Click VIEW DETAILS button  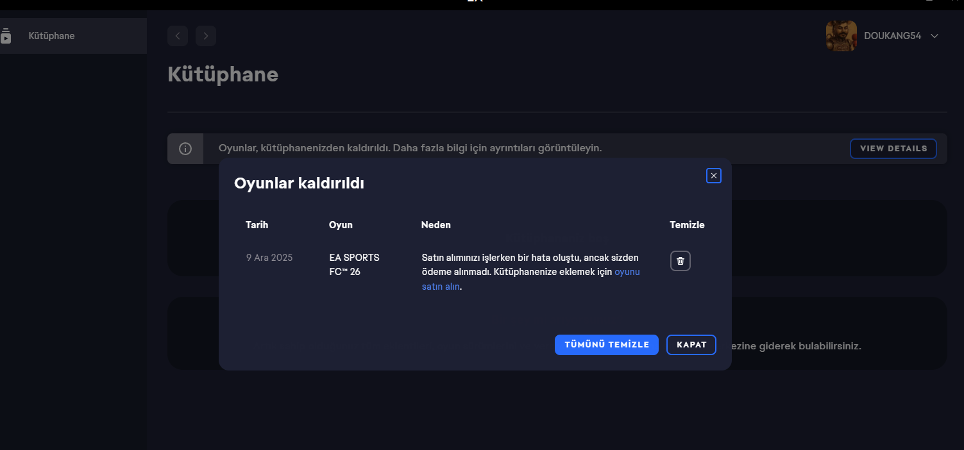pyautogui.click(x=893, y=149)
